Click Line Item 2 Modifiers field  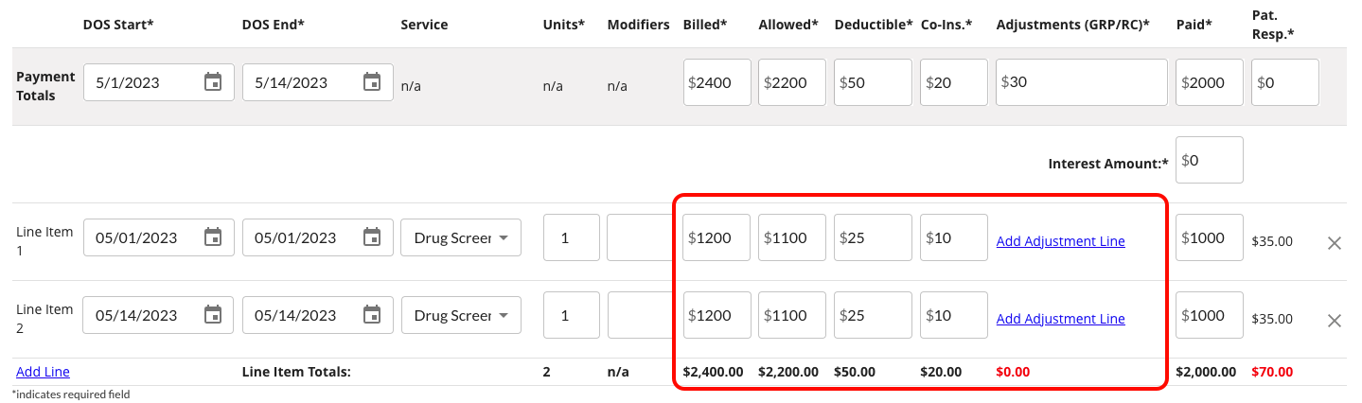640,315
